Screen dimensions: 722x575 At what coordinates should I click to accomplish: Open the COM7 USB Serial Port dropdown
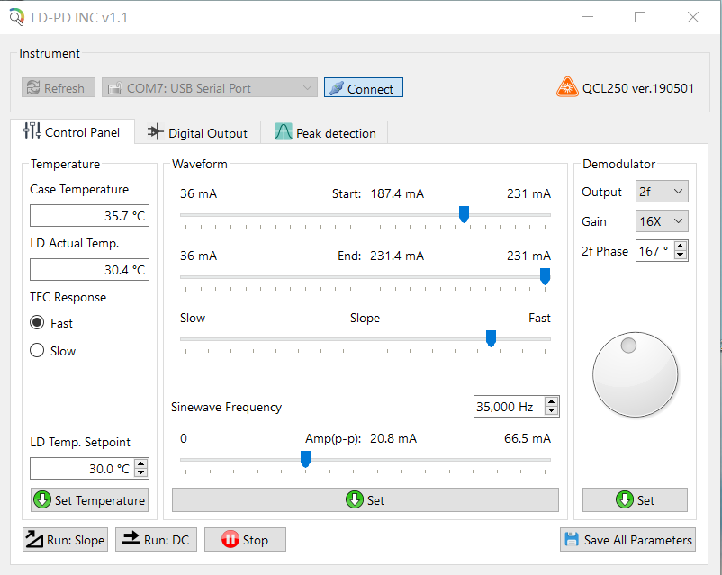(209, 88)
